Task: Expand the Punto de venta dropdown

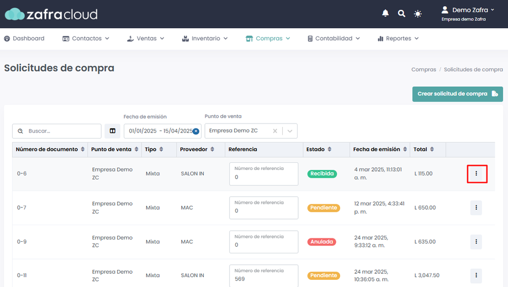Action: coord(290,131)
